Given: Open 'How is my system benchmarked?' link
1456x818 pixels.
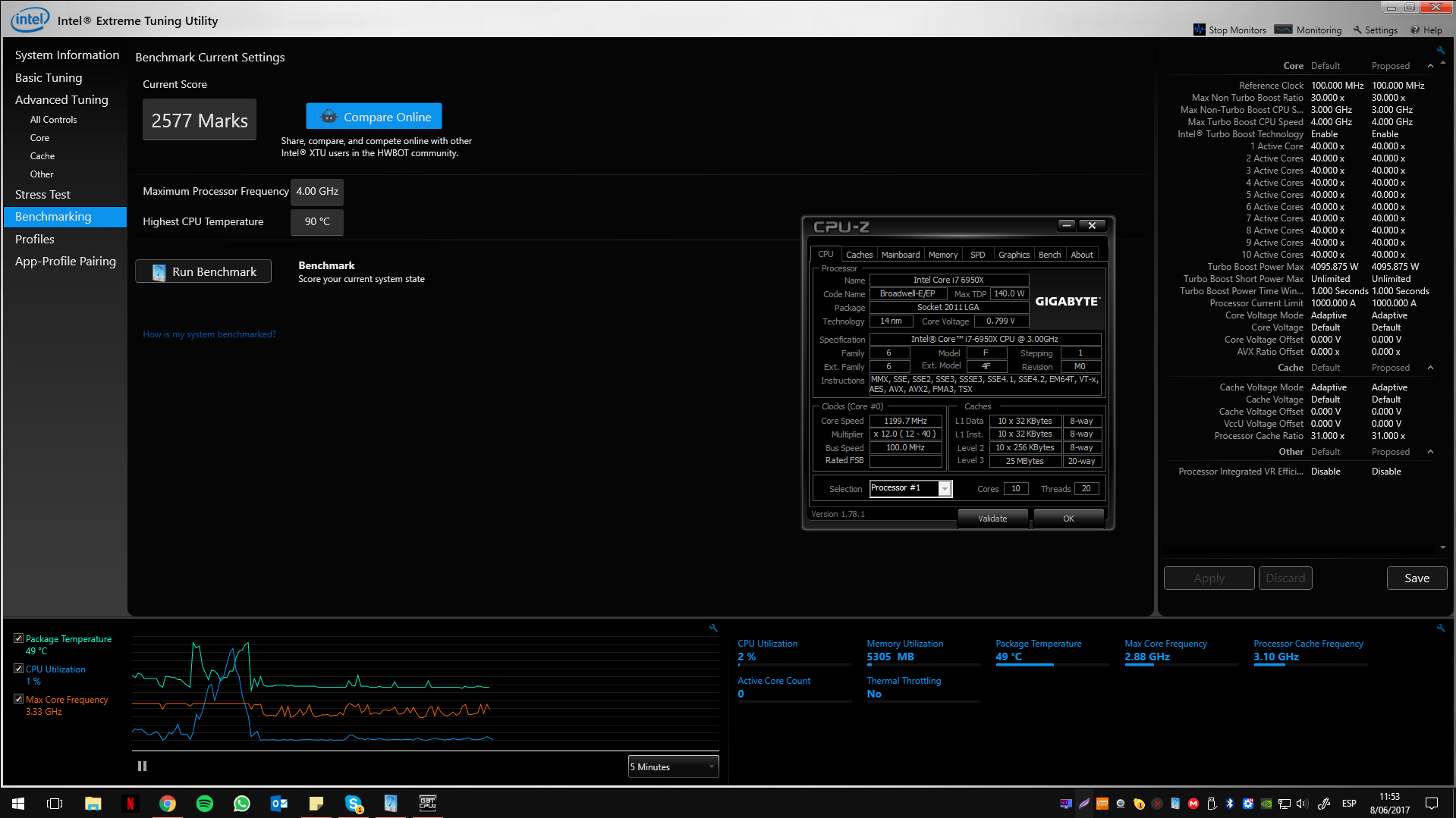Looking at the screenshot, I should click(209, 334).
